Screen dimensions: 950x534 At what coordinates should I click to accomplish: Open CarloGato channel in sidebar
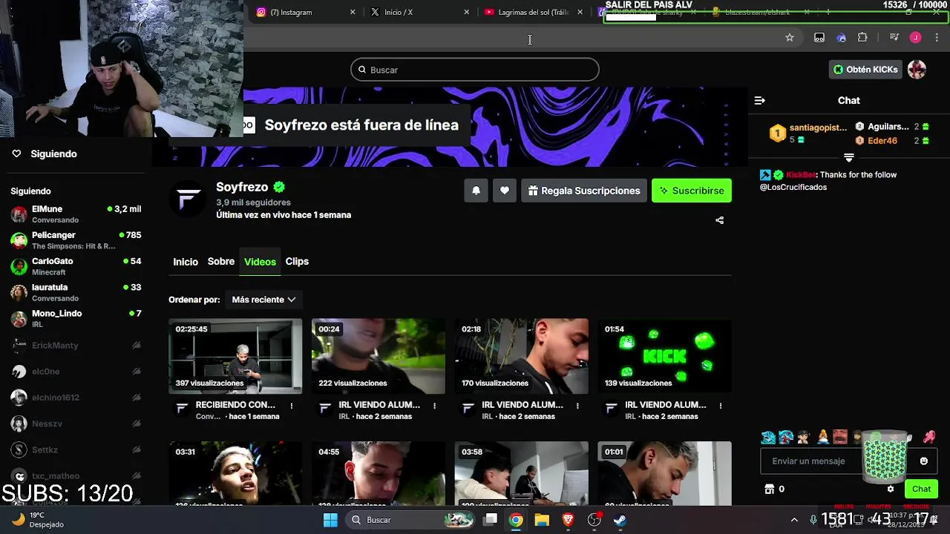(x=76, y=266)
